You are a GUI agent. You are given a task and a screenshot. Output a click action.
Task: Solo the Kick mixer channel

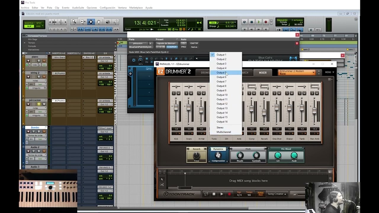pos(174,93)
